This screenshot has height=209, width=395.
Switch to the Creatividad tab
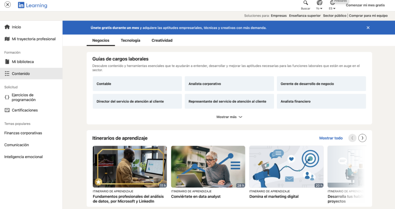(162, 41)
